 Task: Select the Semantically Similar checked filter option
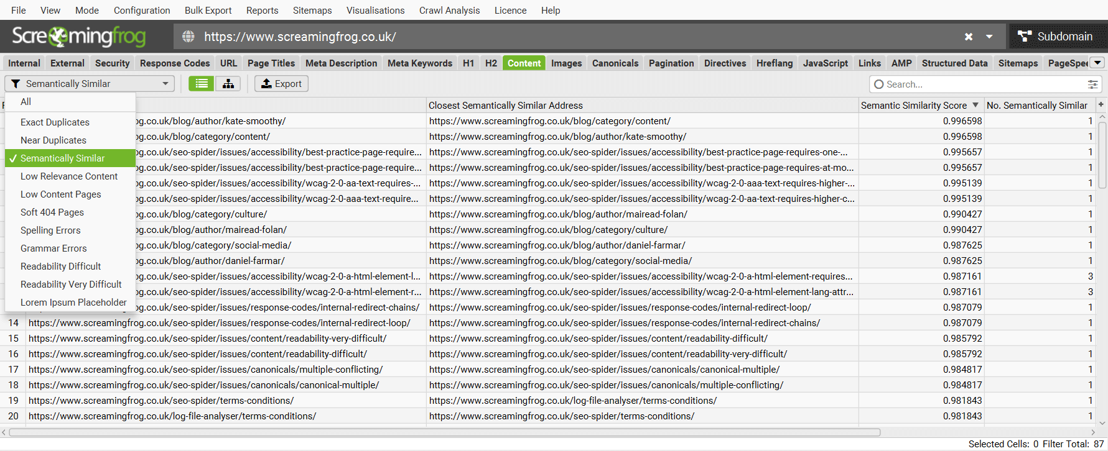click(70, 158)
